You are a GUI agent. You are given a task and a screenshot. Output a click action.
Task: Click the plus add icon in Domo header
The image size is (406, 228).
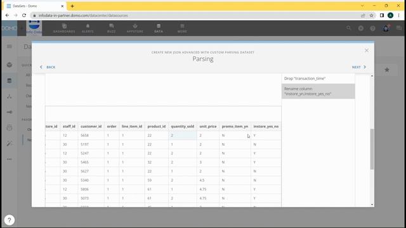click(x=361, y=28)
